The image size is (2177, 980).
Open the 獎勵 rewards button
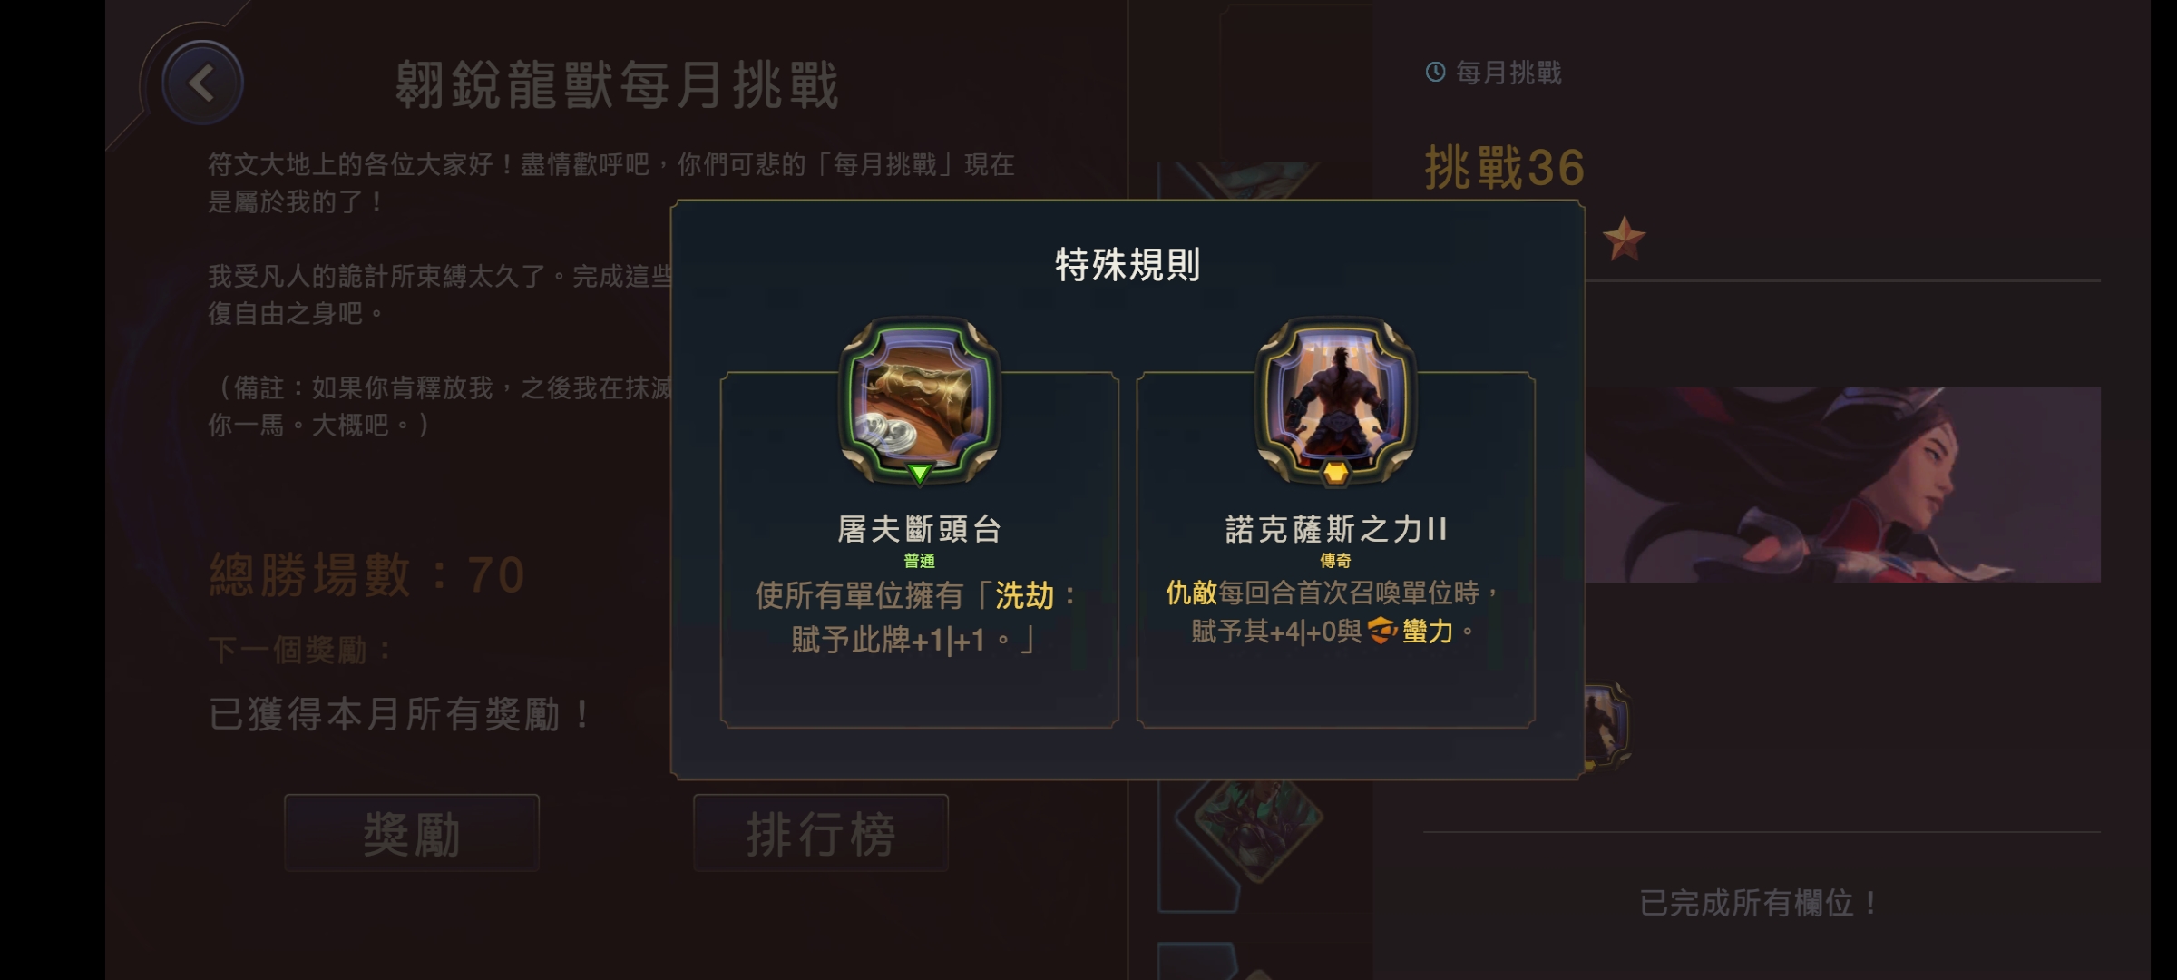coord(412,833)
